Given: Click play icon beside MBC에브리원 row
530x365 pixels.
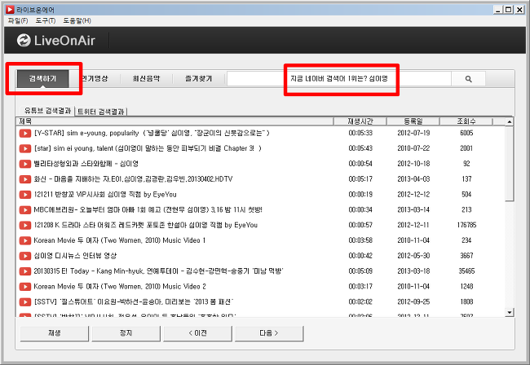Looking at the screenshot, I should [x=25, y=210].
